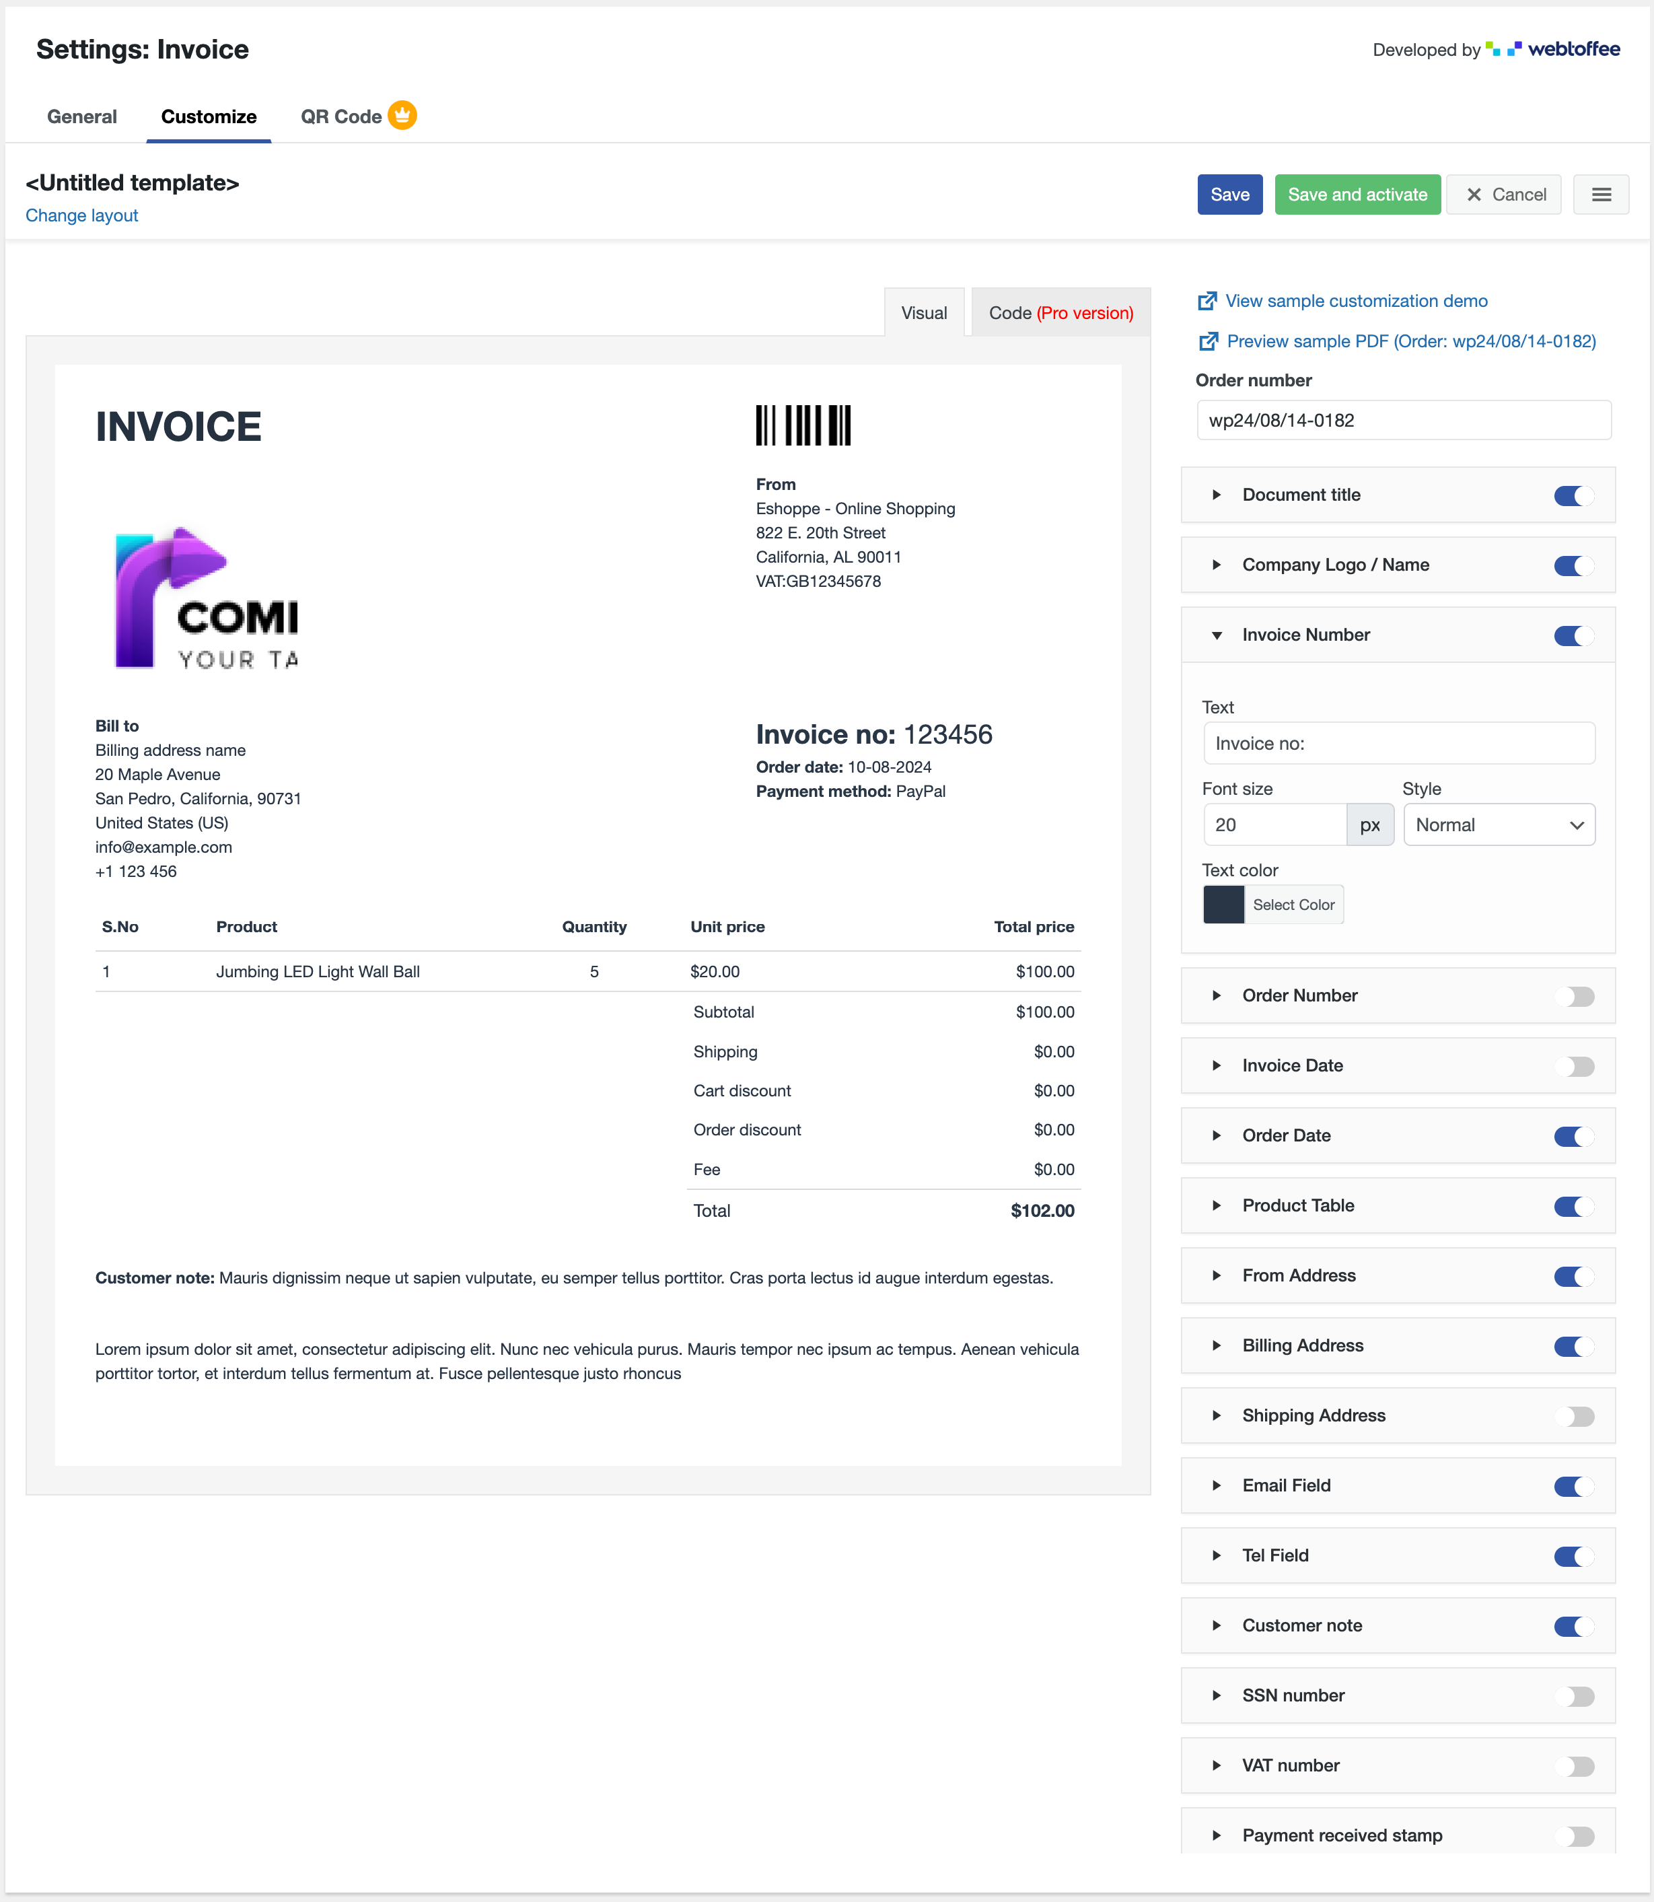Switch to the General tab
The image size is (1654, 1902).
coord(82,116)
